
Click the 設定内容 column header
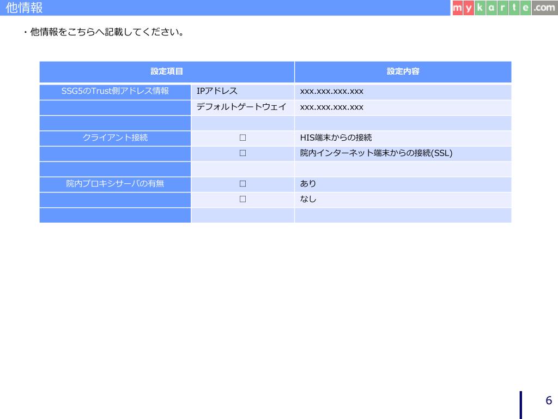[403, 71]
